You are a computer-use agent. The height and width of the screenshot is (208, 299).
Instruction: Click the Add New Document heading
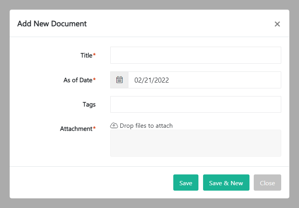point(52,24)
